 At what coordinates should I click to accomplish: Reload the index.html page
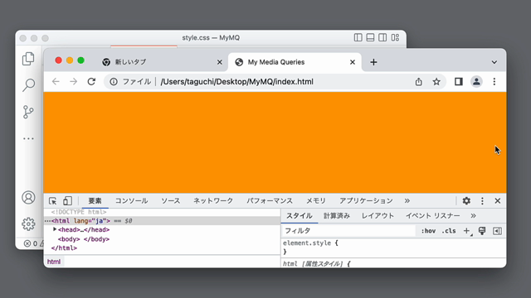pos(91,81)
